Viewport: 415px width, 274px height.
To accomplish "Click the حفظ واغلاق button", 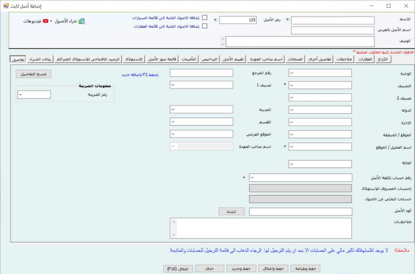I will coord(273,269).
